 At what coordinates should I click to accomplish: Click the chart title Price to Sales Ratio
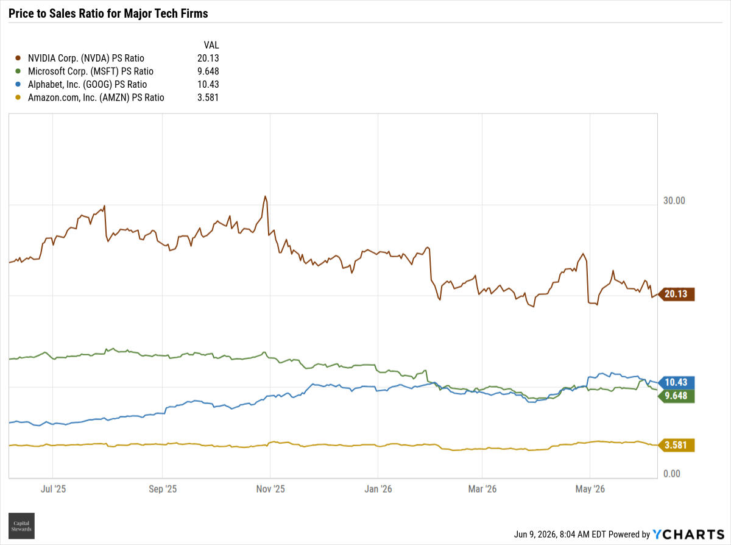(108, 13)
